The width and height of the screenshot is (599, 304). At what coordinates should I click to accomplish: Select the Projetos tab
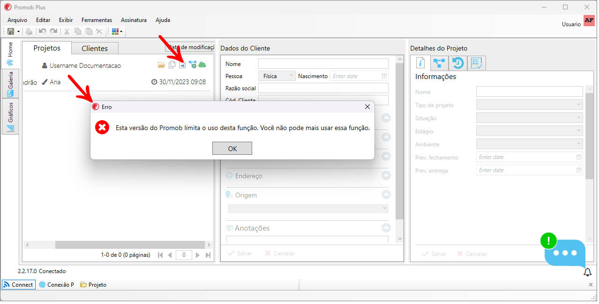pos(47,48)
